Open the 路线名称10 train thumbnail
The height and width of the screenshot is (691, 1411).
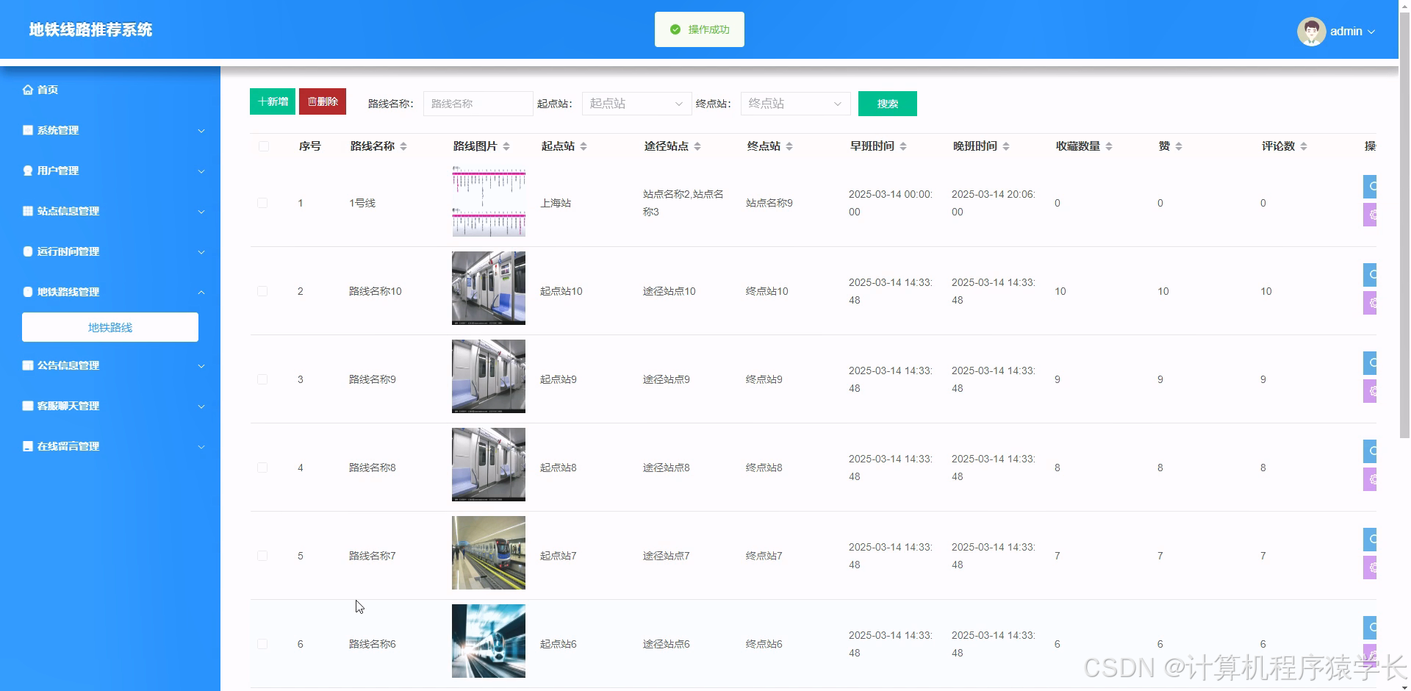(x=489, y=288)
